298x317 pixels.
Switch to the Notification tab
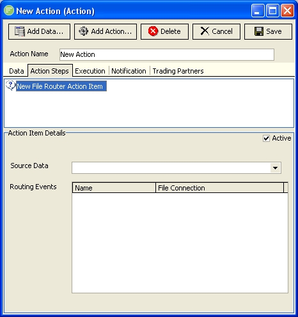coord(129,71)
